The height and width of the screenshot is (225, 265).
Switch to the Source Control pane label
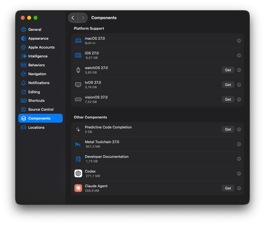[41, 110]
